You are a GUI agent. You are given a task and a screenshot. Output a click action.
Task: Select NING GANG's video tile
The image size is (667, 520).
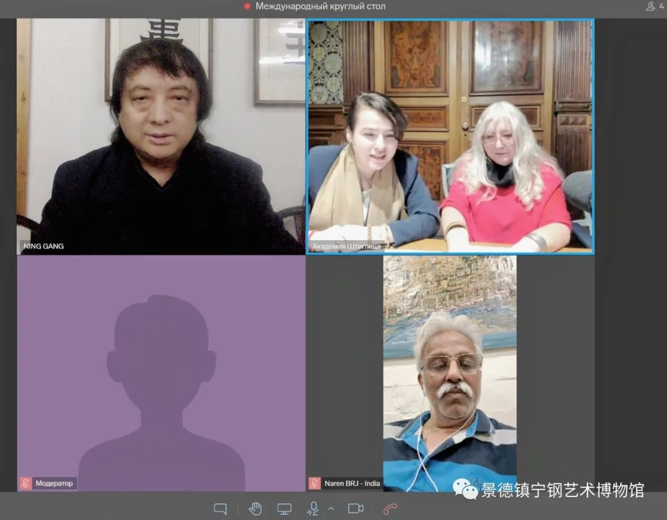click(x=161, y=136)
